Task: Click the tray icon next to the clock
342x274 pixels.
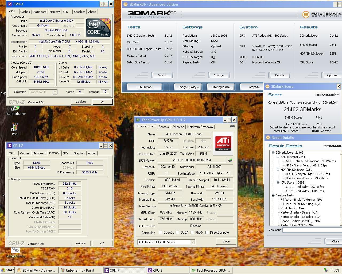Action: coord(326,270)
